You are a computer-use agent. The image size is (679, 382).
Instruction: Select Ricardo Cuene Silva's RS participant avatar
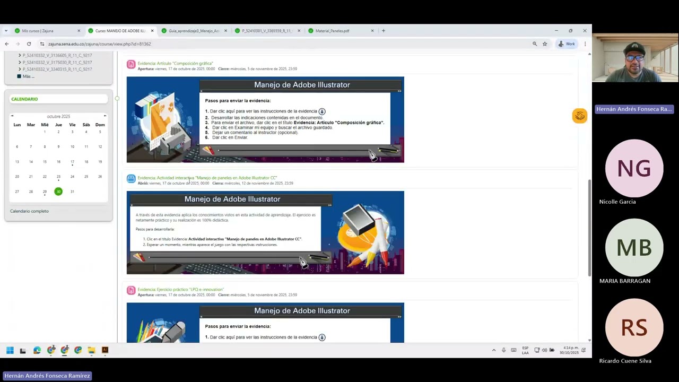634,327
